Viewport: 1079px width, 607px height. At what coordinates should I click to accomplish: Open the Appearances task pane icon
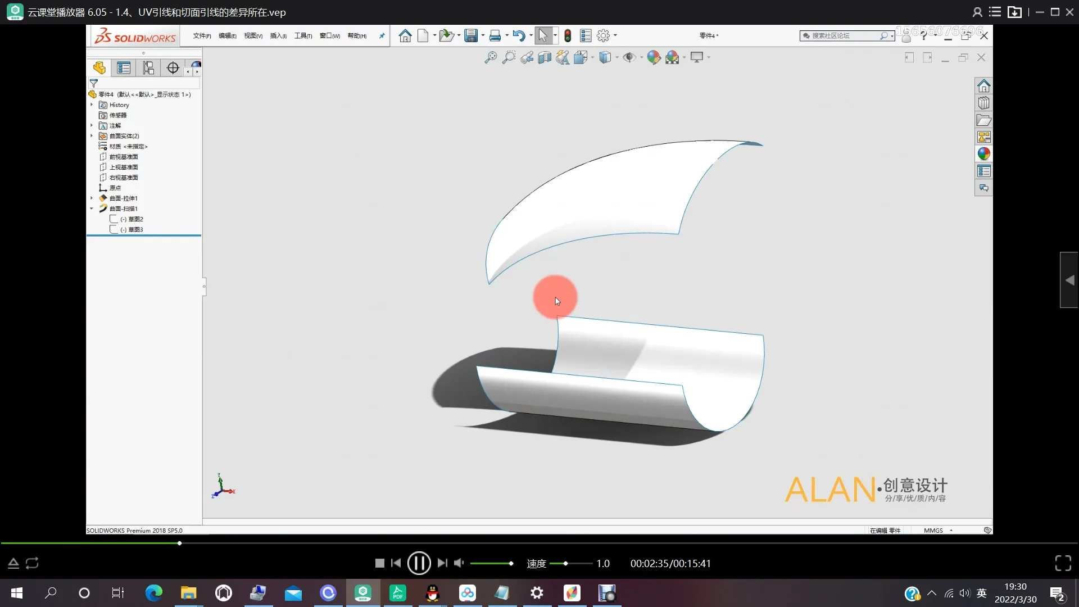coord(983,154)
